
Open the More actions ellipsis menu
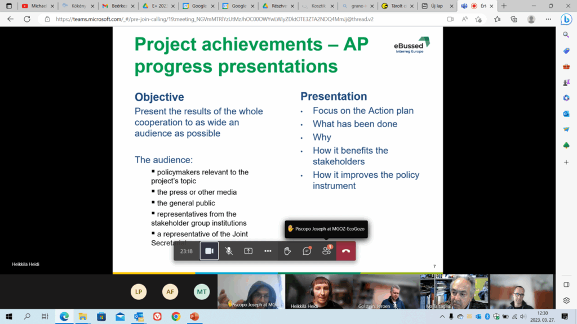(268, 251)
